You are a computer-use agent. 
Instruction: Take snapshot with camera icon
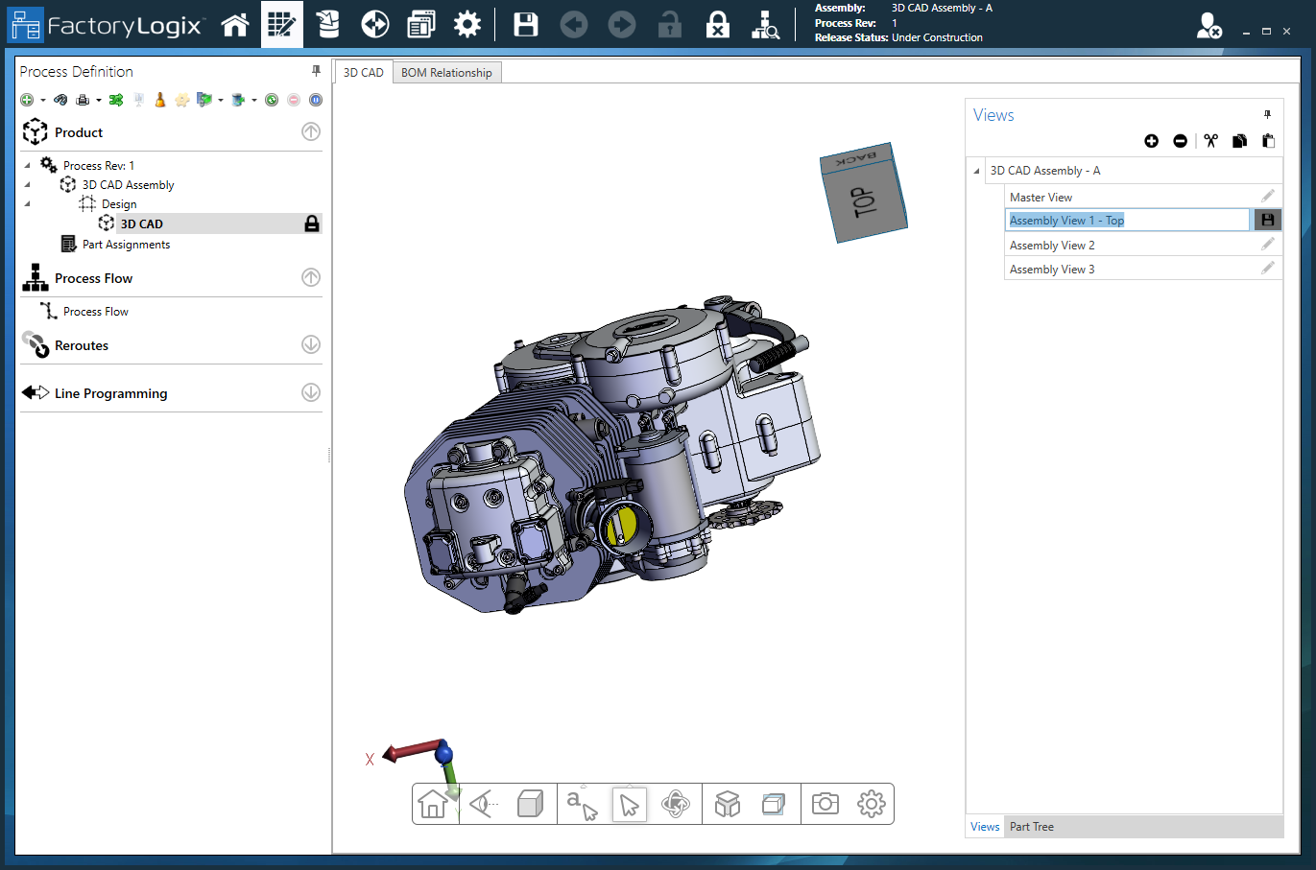(825, 804)
